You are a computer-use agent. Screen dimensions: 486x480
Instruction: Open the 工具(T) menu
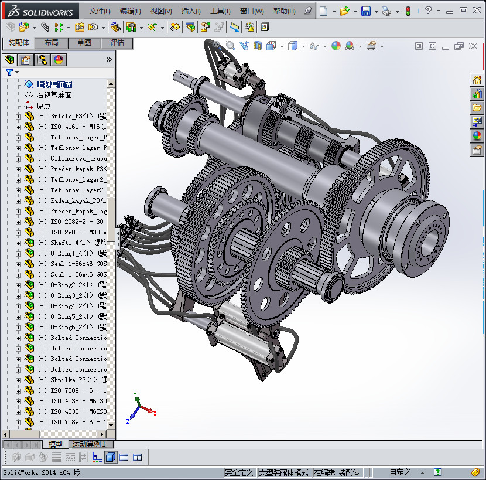point(220,11)
